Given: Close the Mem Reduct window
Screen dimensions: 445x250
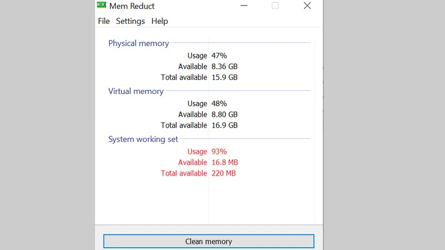Looking at the screenshot, I should pos(308,6).
